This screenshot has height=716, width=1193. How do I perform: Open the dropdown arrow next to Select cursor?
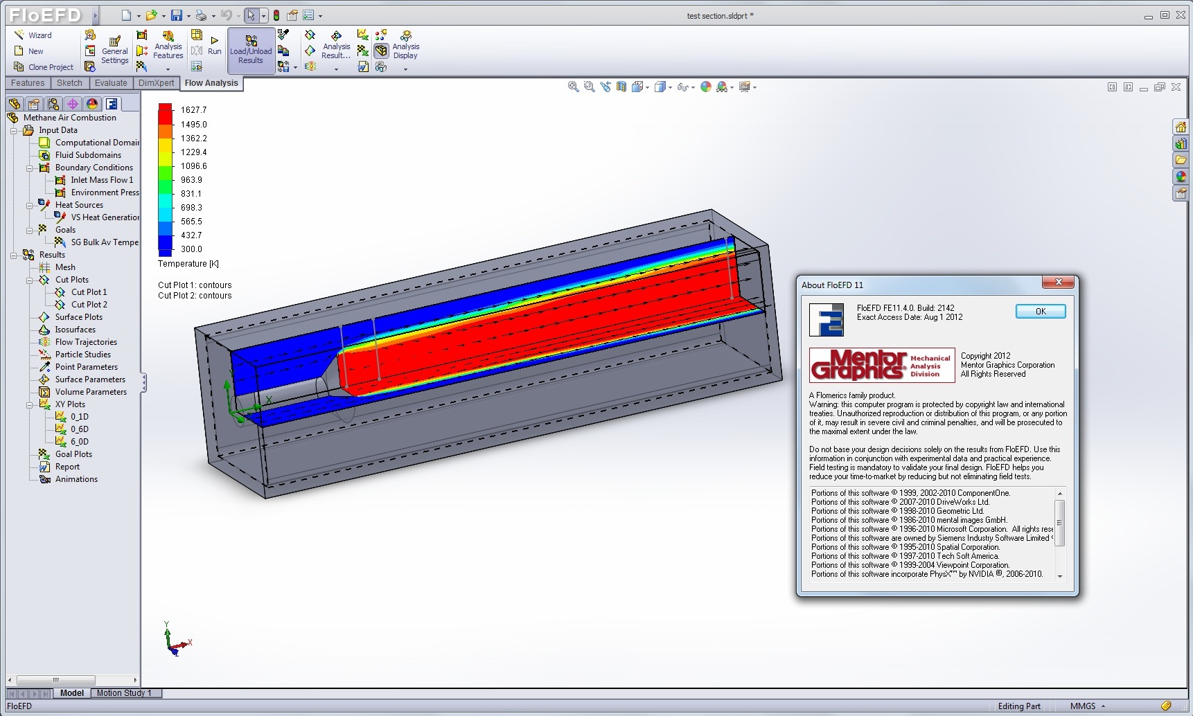pos(264,16)
